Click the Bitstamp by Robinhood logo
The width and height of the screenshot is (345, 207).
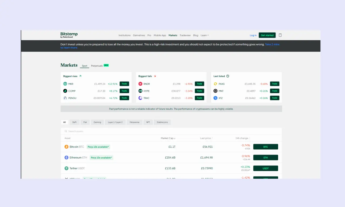[69, 35]
